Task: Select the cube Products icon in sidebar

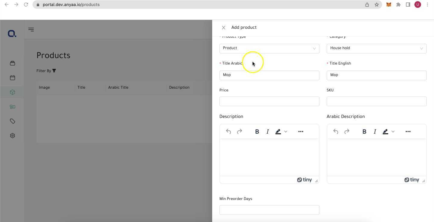Action: point(12,92)
